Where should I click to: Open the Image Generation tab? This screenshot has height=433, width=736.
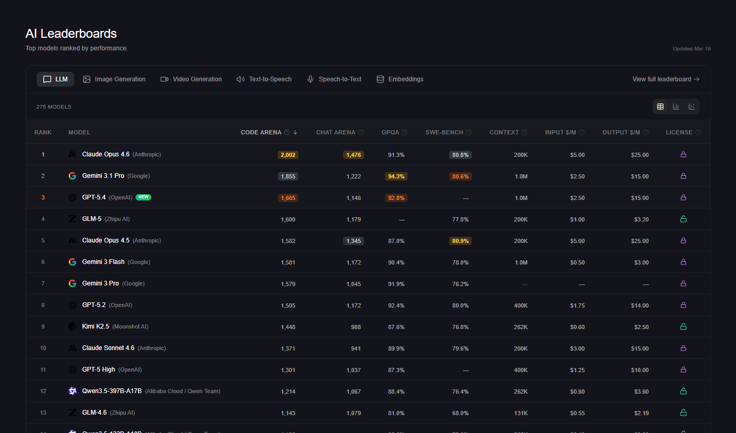coord(114,79)
